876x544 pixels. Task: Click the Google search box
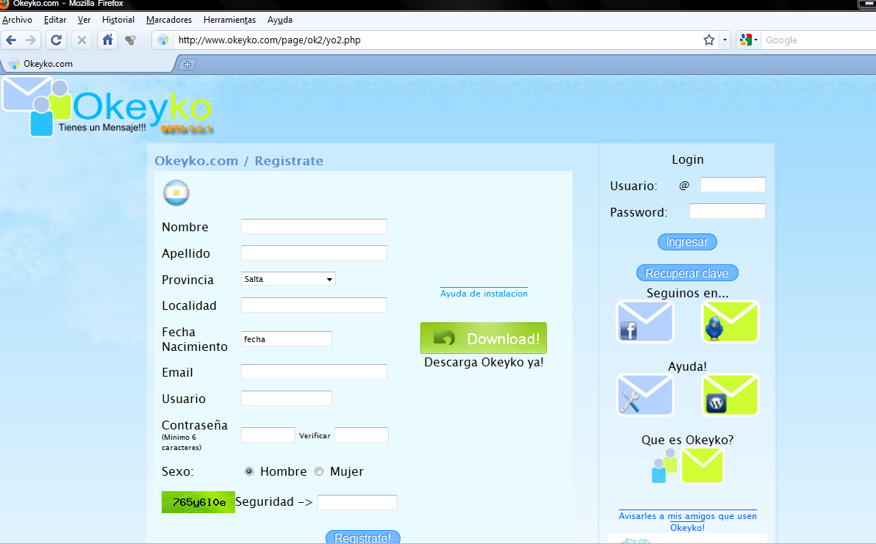(x=819, y=40)
